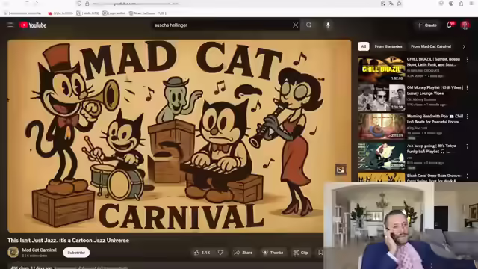Focus the search field with 'sascha hellinger'
This screenshot has width=478, height=269.
(x=222, y=25)
